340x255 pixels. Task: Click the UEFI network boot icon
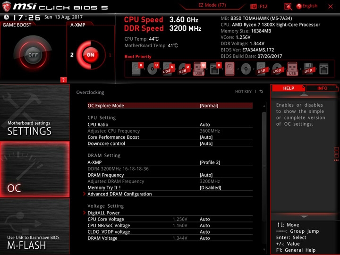(215, 69)
